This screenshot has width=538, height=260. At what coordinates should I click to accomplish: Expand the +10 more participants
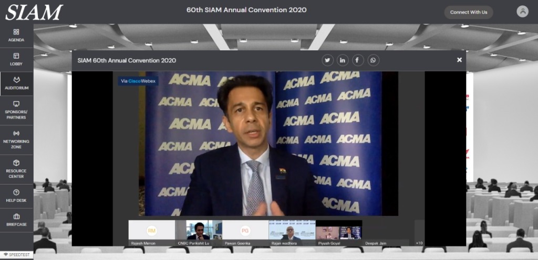click(419, 243)
